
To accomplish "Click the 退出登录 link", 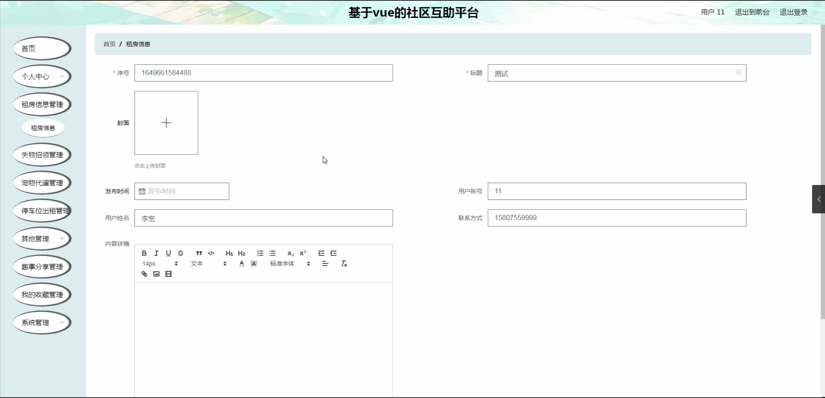I will click(x=793, y=12).
